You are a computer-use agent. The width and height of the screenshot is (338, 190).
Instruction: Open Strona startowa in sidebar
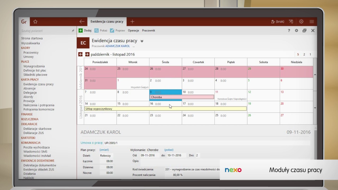32,38
